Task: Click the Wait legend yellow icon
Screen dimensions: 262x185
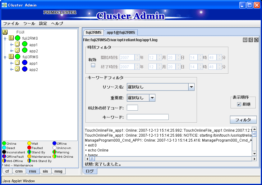Action: tap(29, 143)
